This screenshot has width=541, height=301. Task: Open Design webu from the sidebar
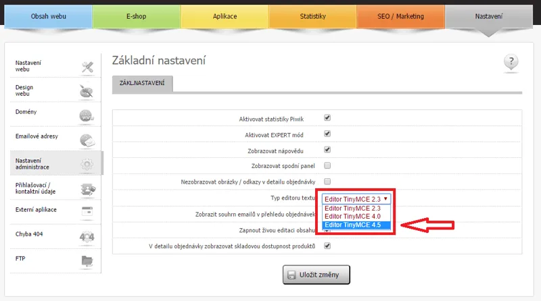24,90
